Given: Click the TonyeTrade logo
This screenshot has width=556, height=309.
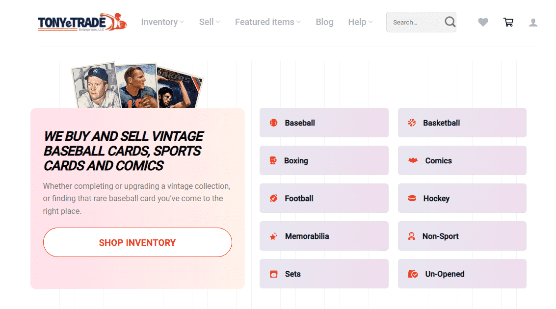Looking at the screenshot, I should coord(81,23).
